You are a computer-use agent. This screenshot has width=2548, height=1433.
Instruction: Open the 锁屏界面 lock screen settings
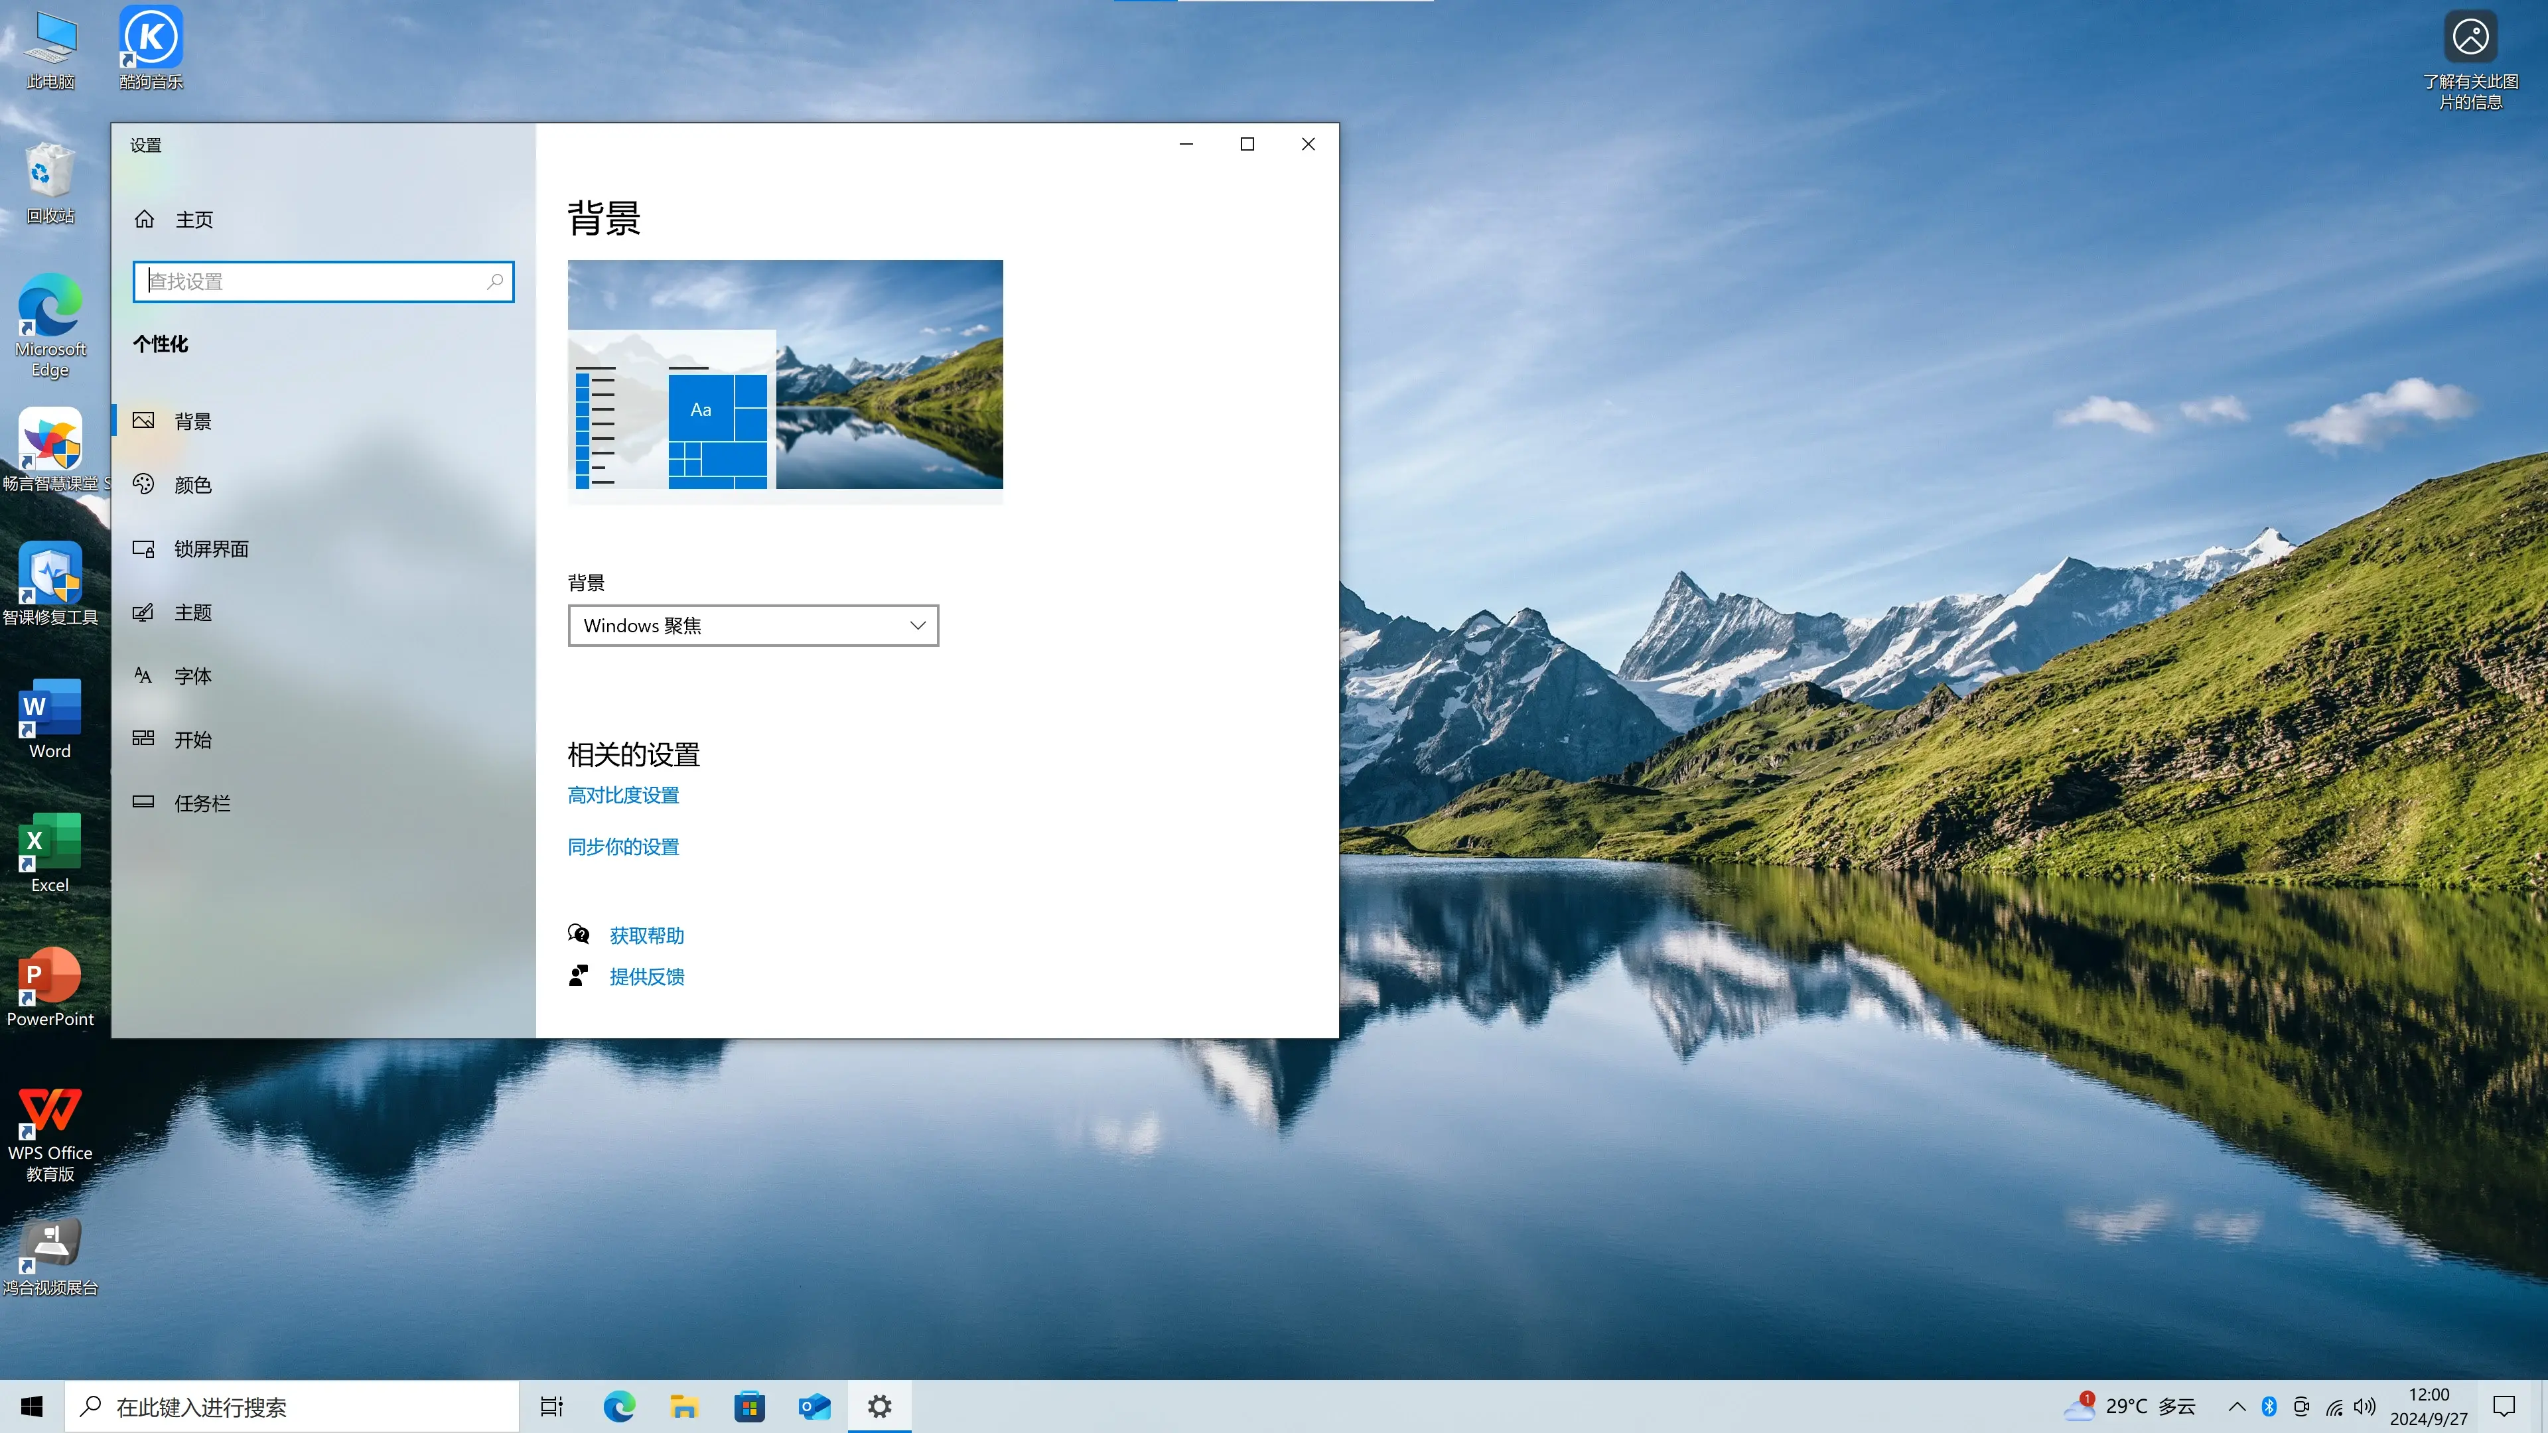210,549
